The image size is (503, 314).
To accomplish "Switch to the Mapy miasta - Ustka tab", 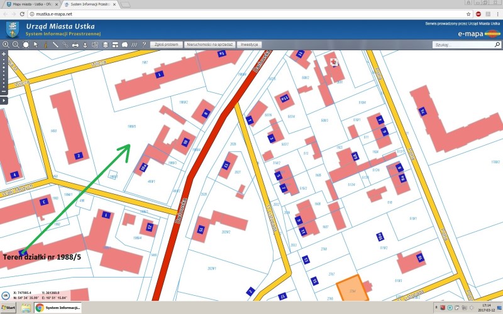I will (32, 4).
